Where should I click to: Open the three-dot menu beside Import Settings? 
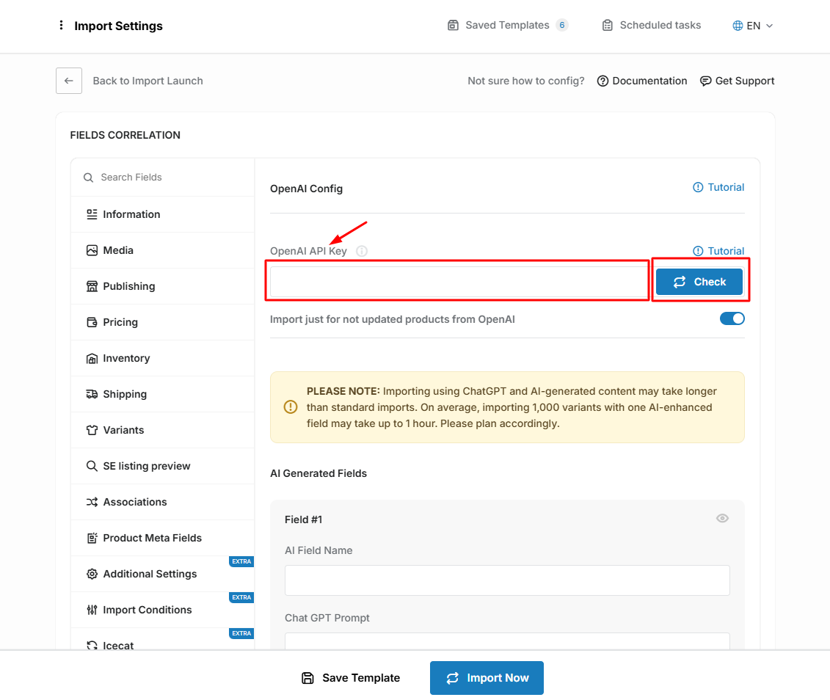pyautogui.click(x=62, y=26)
